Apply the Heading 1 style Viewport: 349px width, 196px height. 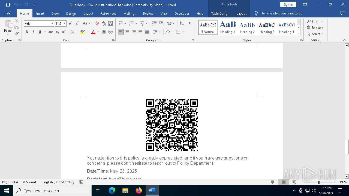(228, 27)
